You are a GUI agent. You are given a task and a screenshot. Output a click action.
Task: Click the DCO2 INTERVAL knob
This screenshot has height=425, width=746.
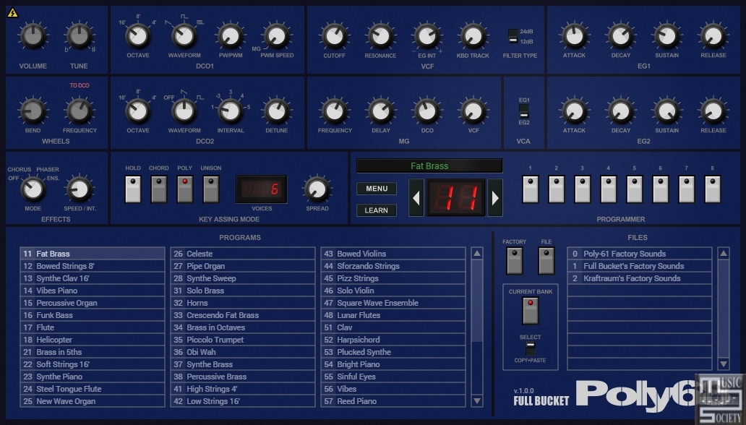pyautogui.click(x=231, y=111)
